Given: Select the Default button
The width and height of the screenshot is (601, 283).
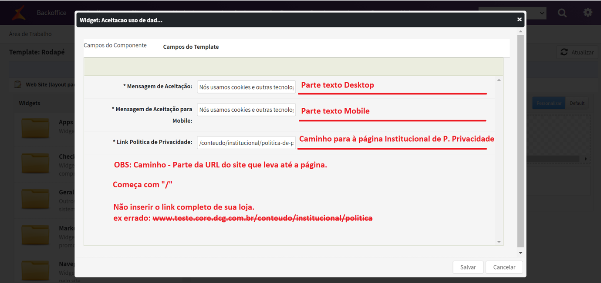Looking at the screenshot, I should [577, 103].
